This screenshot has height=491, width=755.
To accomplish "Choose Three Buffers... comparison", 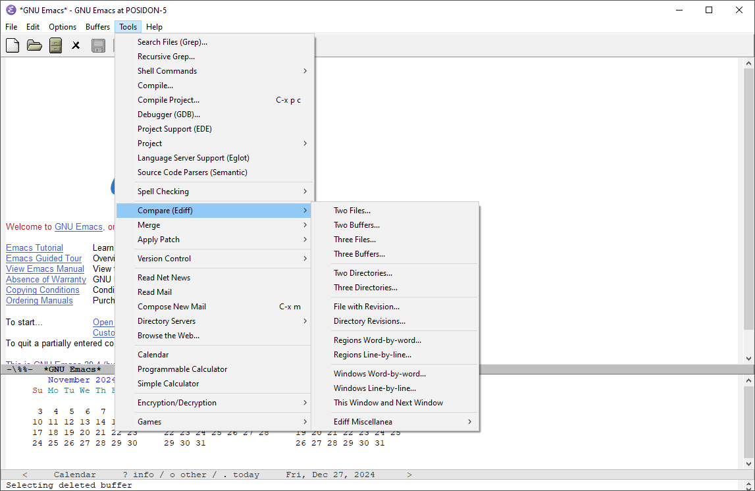I will click(396, 253).
